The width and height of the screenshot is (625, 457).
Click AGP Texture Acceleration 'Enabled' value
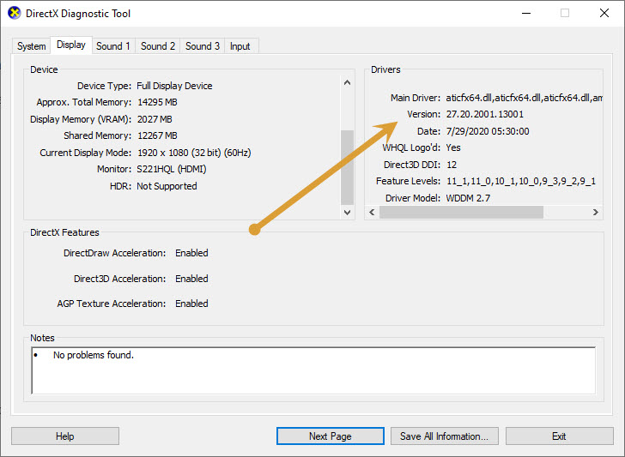pos(191,304)
